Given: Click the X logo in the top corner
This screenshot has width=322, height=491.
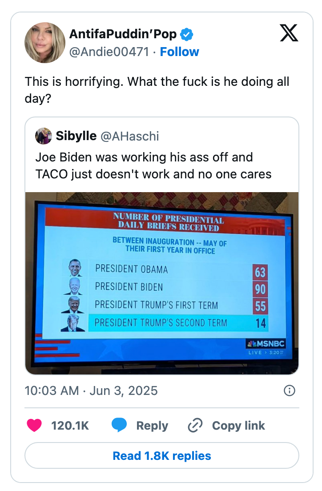Looking at the screenshot, I should (289, 33).
